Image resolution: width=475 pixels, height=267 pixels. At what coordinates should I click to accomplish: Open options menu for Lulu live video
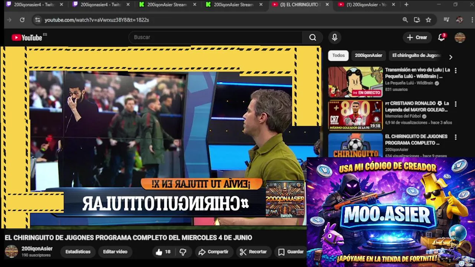point(456,70)
